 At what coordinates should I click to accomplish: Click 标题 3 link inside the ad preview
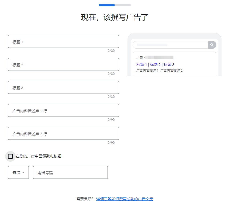169,64
